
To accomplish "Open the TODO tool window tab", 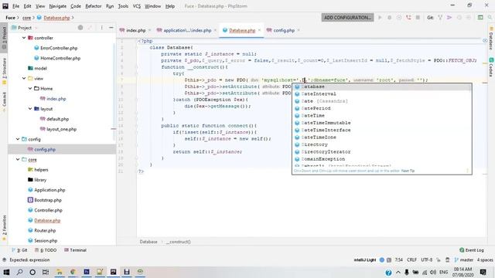I will (46, 250).
